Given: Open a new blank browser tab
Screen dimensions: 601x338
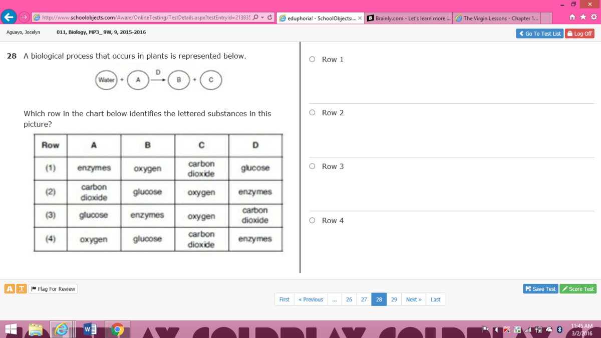Looking at the screenshot, I should pos(546,18).
